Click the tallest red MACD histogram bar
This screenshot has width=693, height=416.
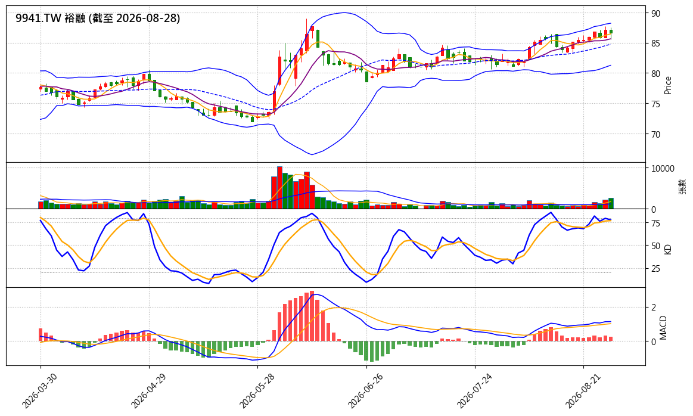coord(312,316)
